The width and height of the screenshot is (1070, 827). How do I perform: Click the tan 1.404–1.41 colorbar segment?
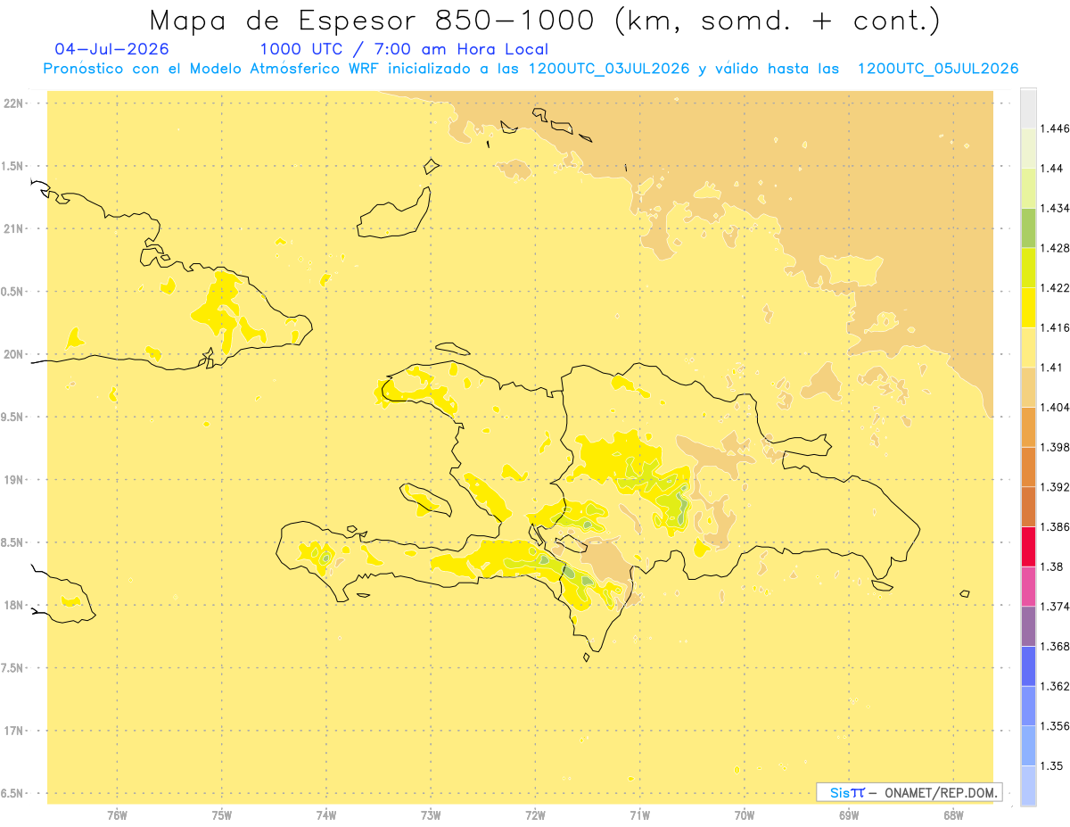pos(1028,387)
